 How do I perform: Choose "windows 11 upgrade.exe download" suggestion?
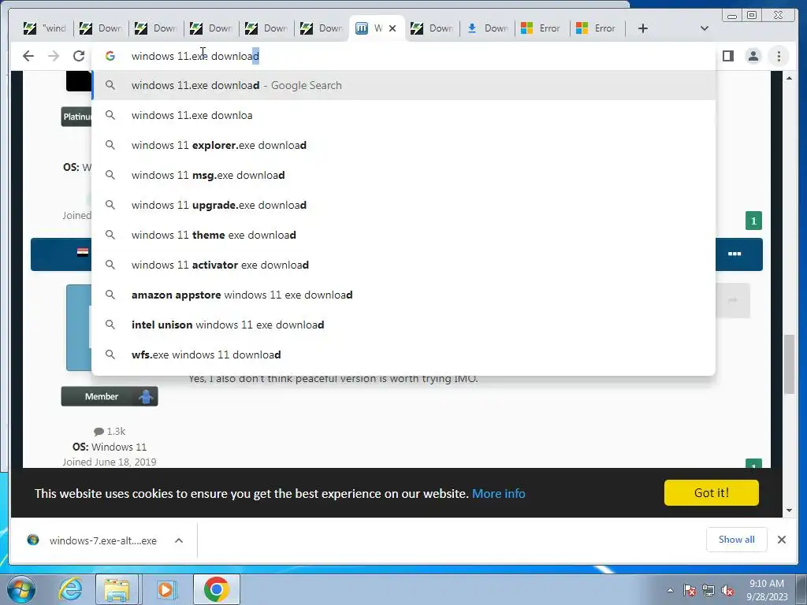(x=403, y=205)
